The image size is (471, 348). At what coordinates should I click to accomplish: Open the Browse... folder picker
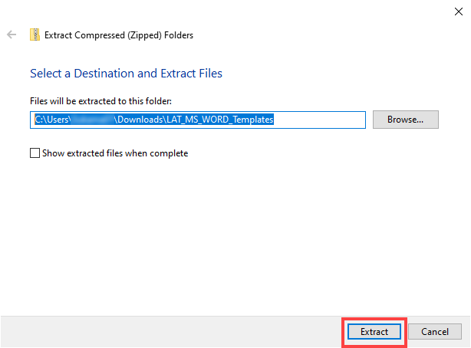point(405,120)
